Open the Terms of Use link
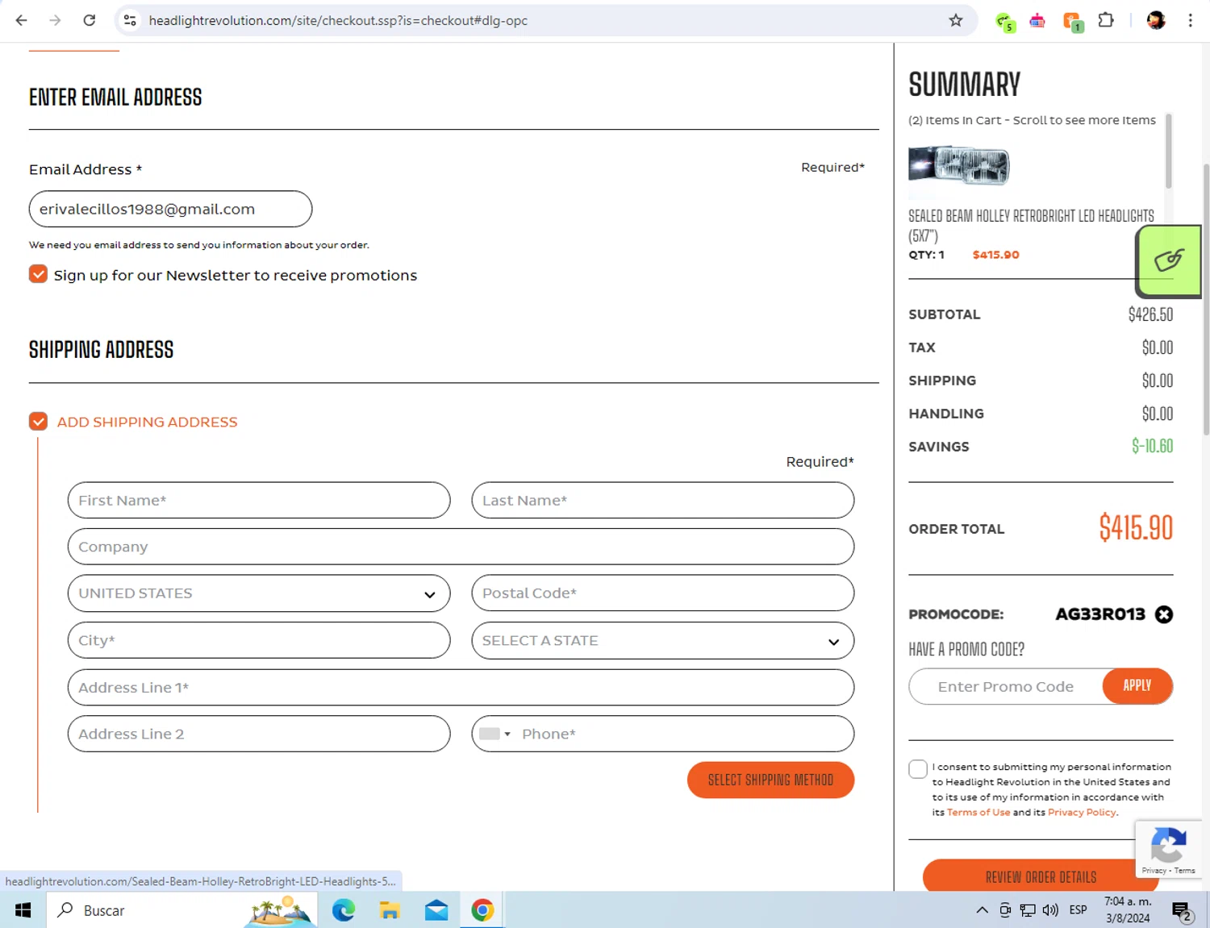1210x928 pixels. (x=978, y=812)
